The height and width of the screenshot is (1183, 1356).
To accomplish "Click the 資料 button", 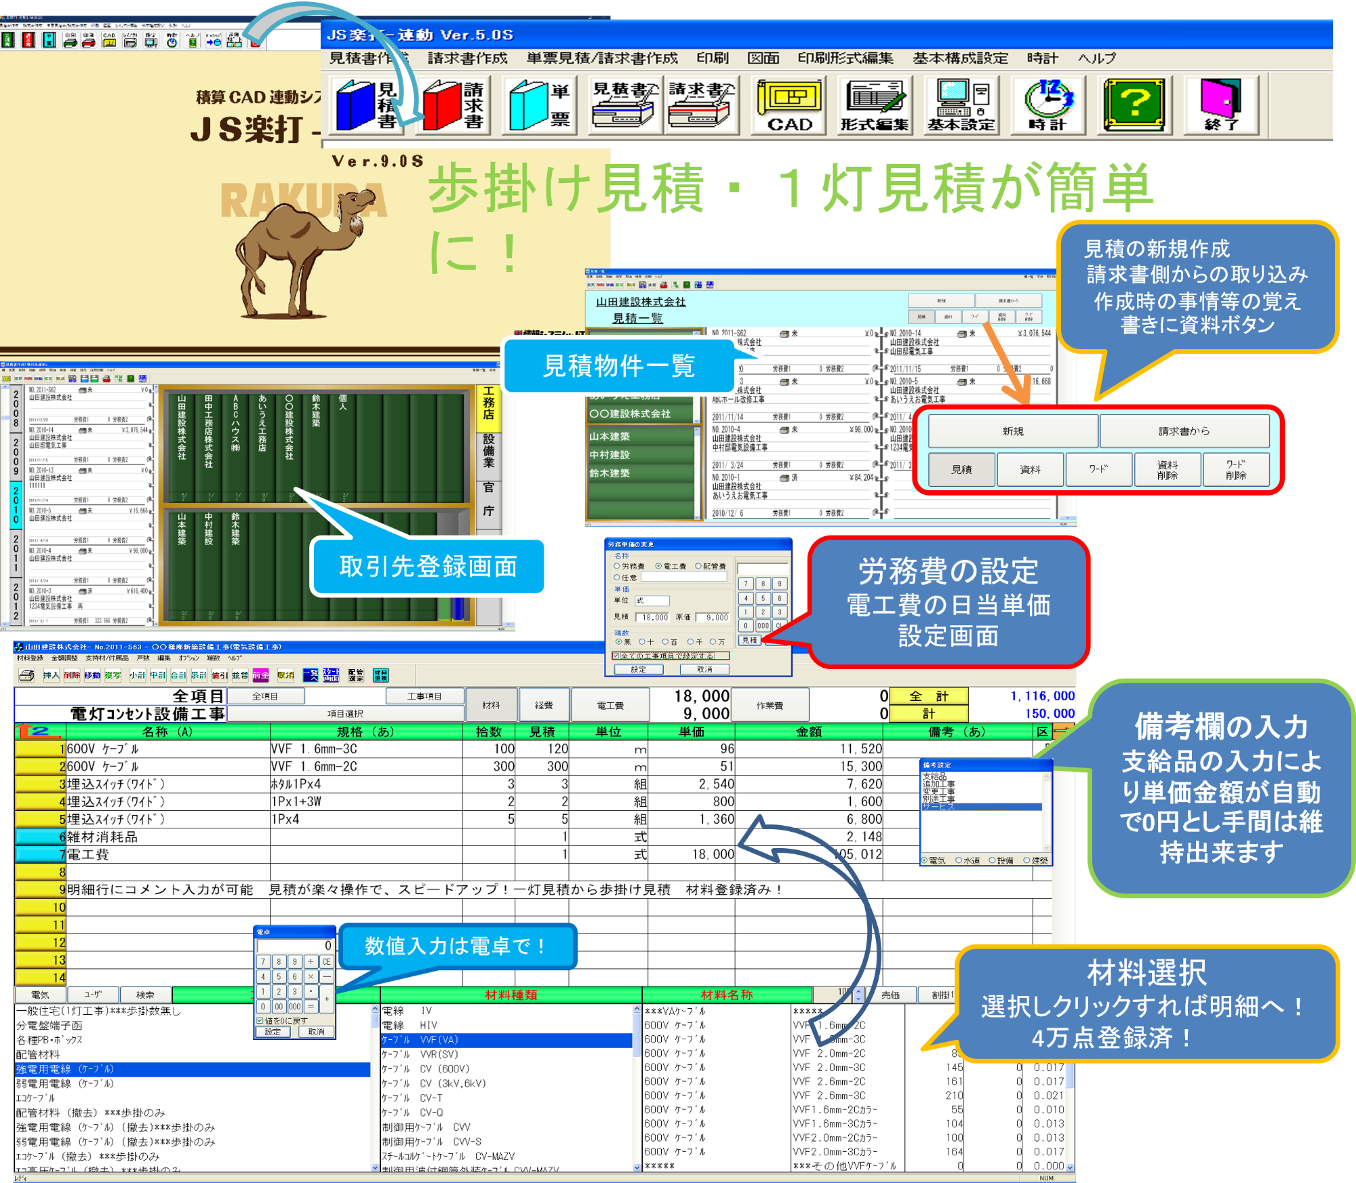I will 1030,470.
